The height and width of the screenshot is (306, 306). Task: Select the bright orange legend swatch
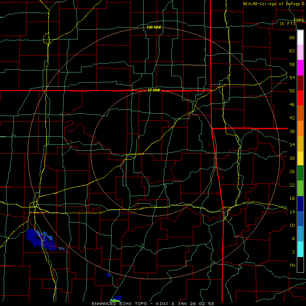(x=300, y=129)
